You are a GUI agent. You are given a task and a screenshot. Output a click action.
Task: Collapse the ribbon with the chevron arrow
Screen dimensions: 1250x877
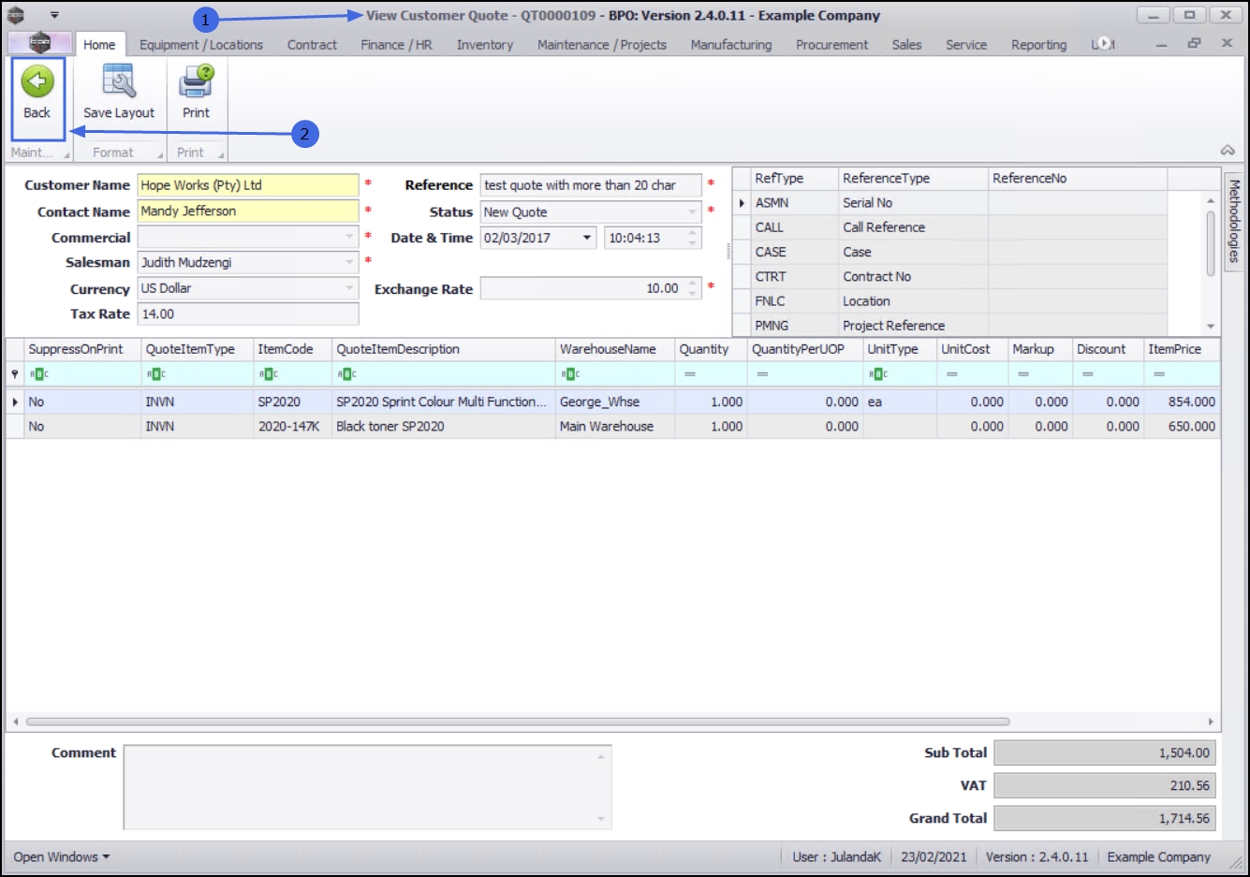point(1228,151)
